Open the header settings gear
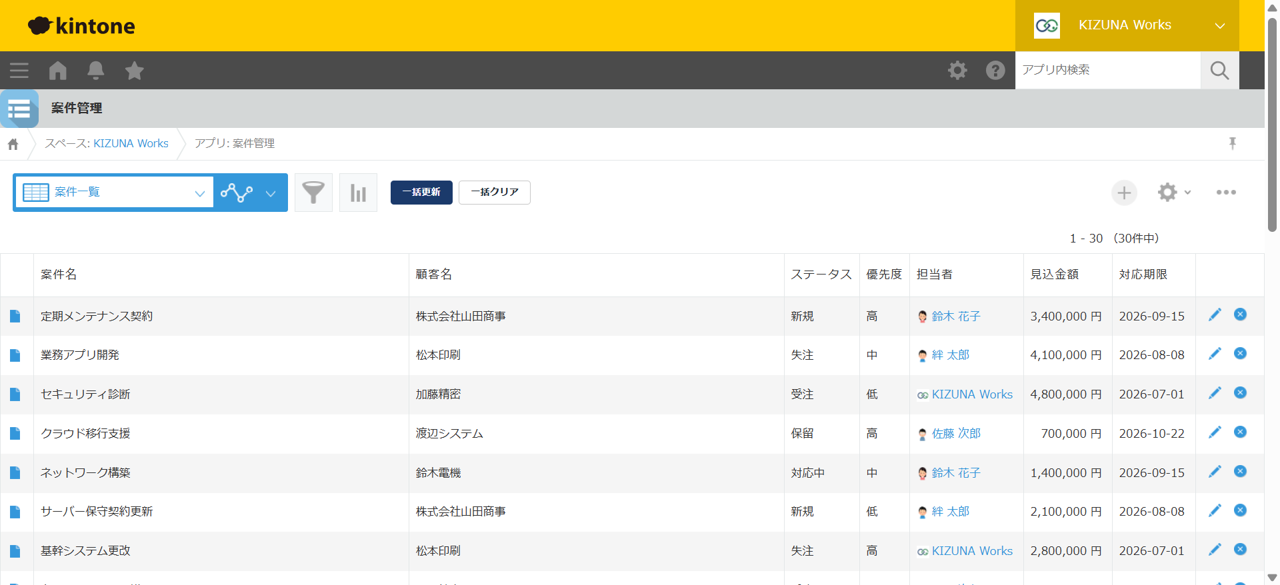This screenshot has height=585, width=1280. tap(957, 70)
